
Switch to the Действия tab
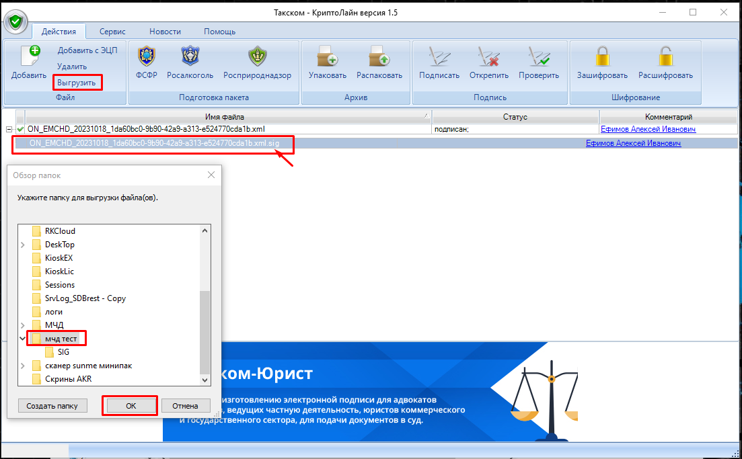tap(59, 32)
